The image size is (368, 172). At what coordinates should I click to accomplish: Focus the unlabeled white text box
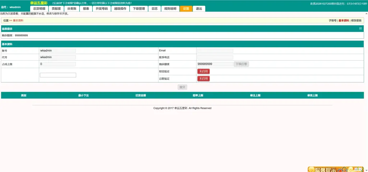pyautogui.click(x=58, y=75)
